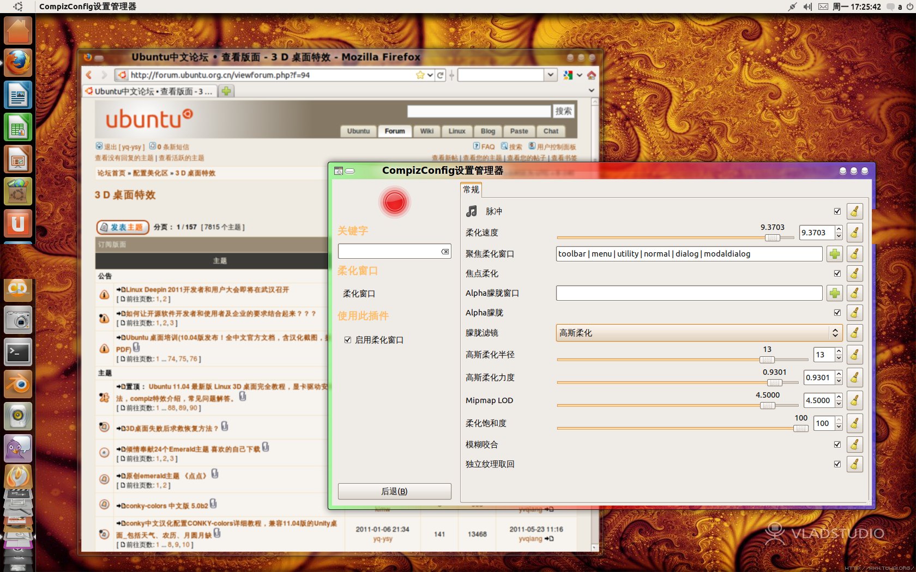The width and height of the screenshot is (916, 572).
Task: Clear the 关键字 search field with clear icon
Action: (x=445, y=252)
